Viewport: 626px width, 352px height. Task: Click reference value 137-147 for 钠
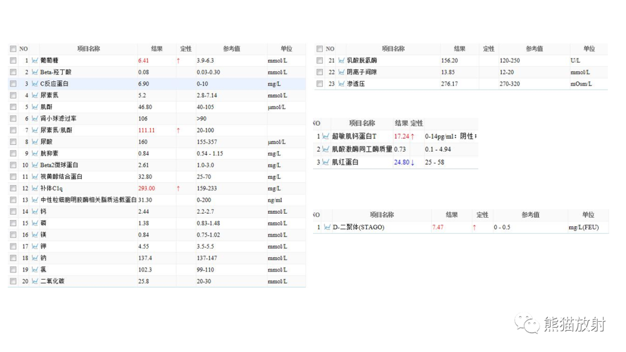tap(207, 258)
